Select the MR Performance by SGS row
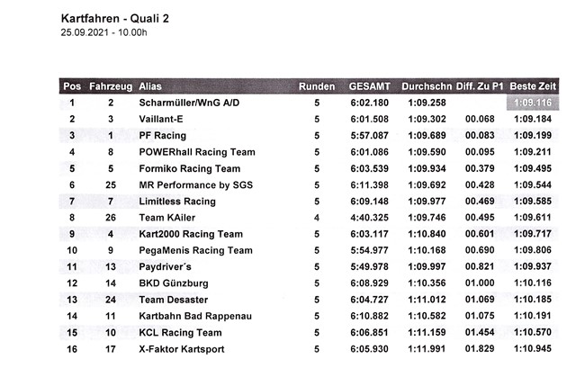This screenshot has width=576, height=368. pos(194,184)
